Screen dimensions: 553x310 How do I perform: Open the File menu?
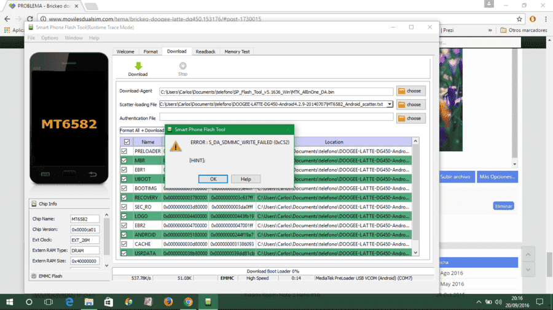pyautogui.click(x=31, y=38)
